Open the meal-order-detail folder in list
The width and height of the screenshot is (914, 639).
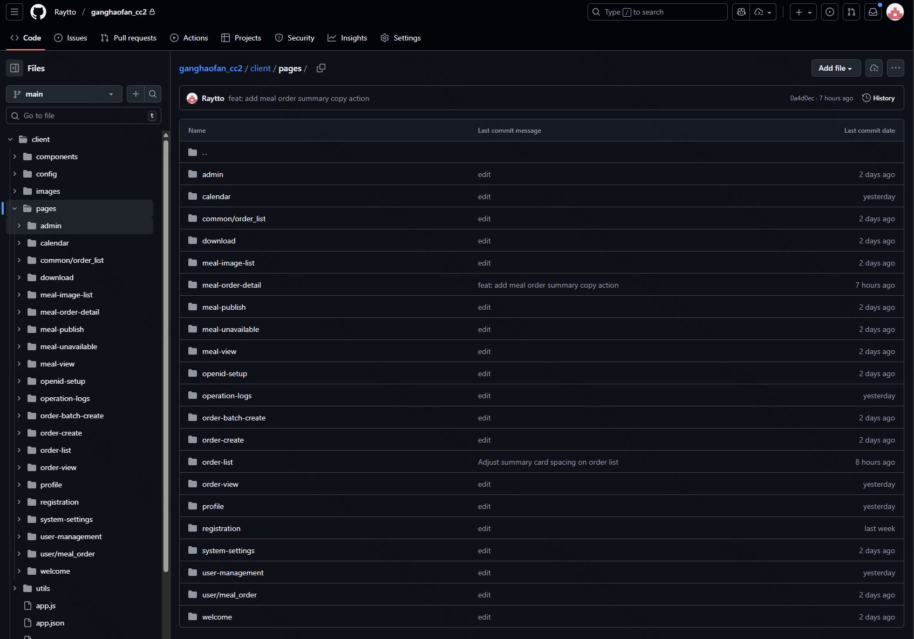[x=231, y=285]
